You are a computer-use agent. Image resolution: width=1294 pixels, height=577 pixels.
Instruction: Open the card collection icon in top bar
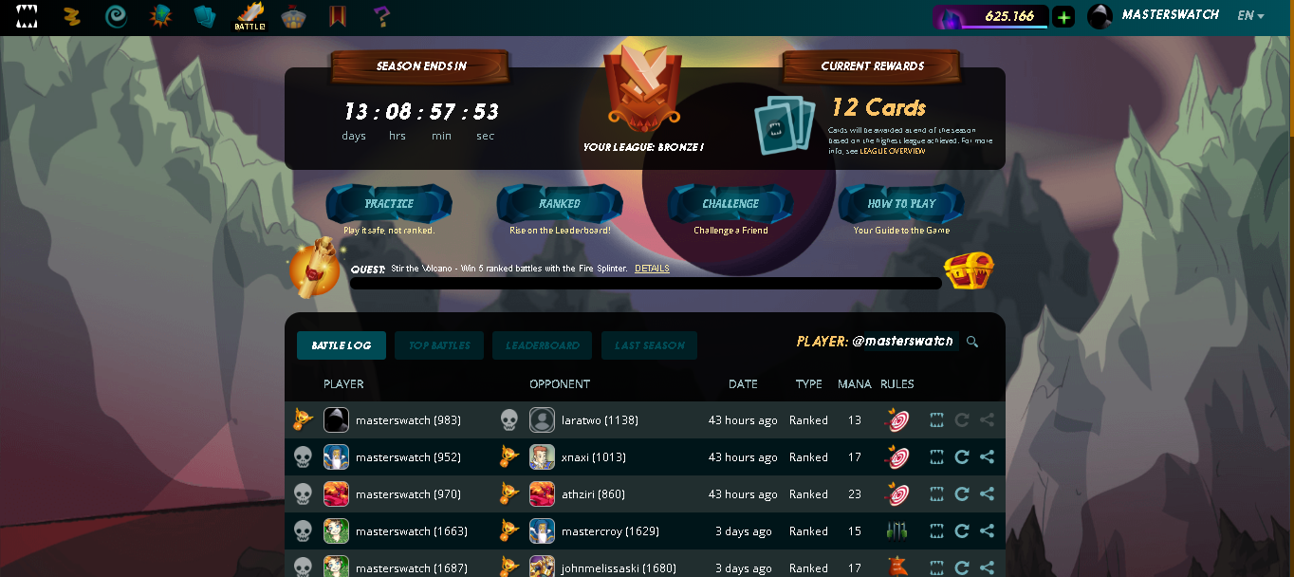[205, 16]
